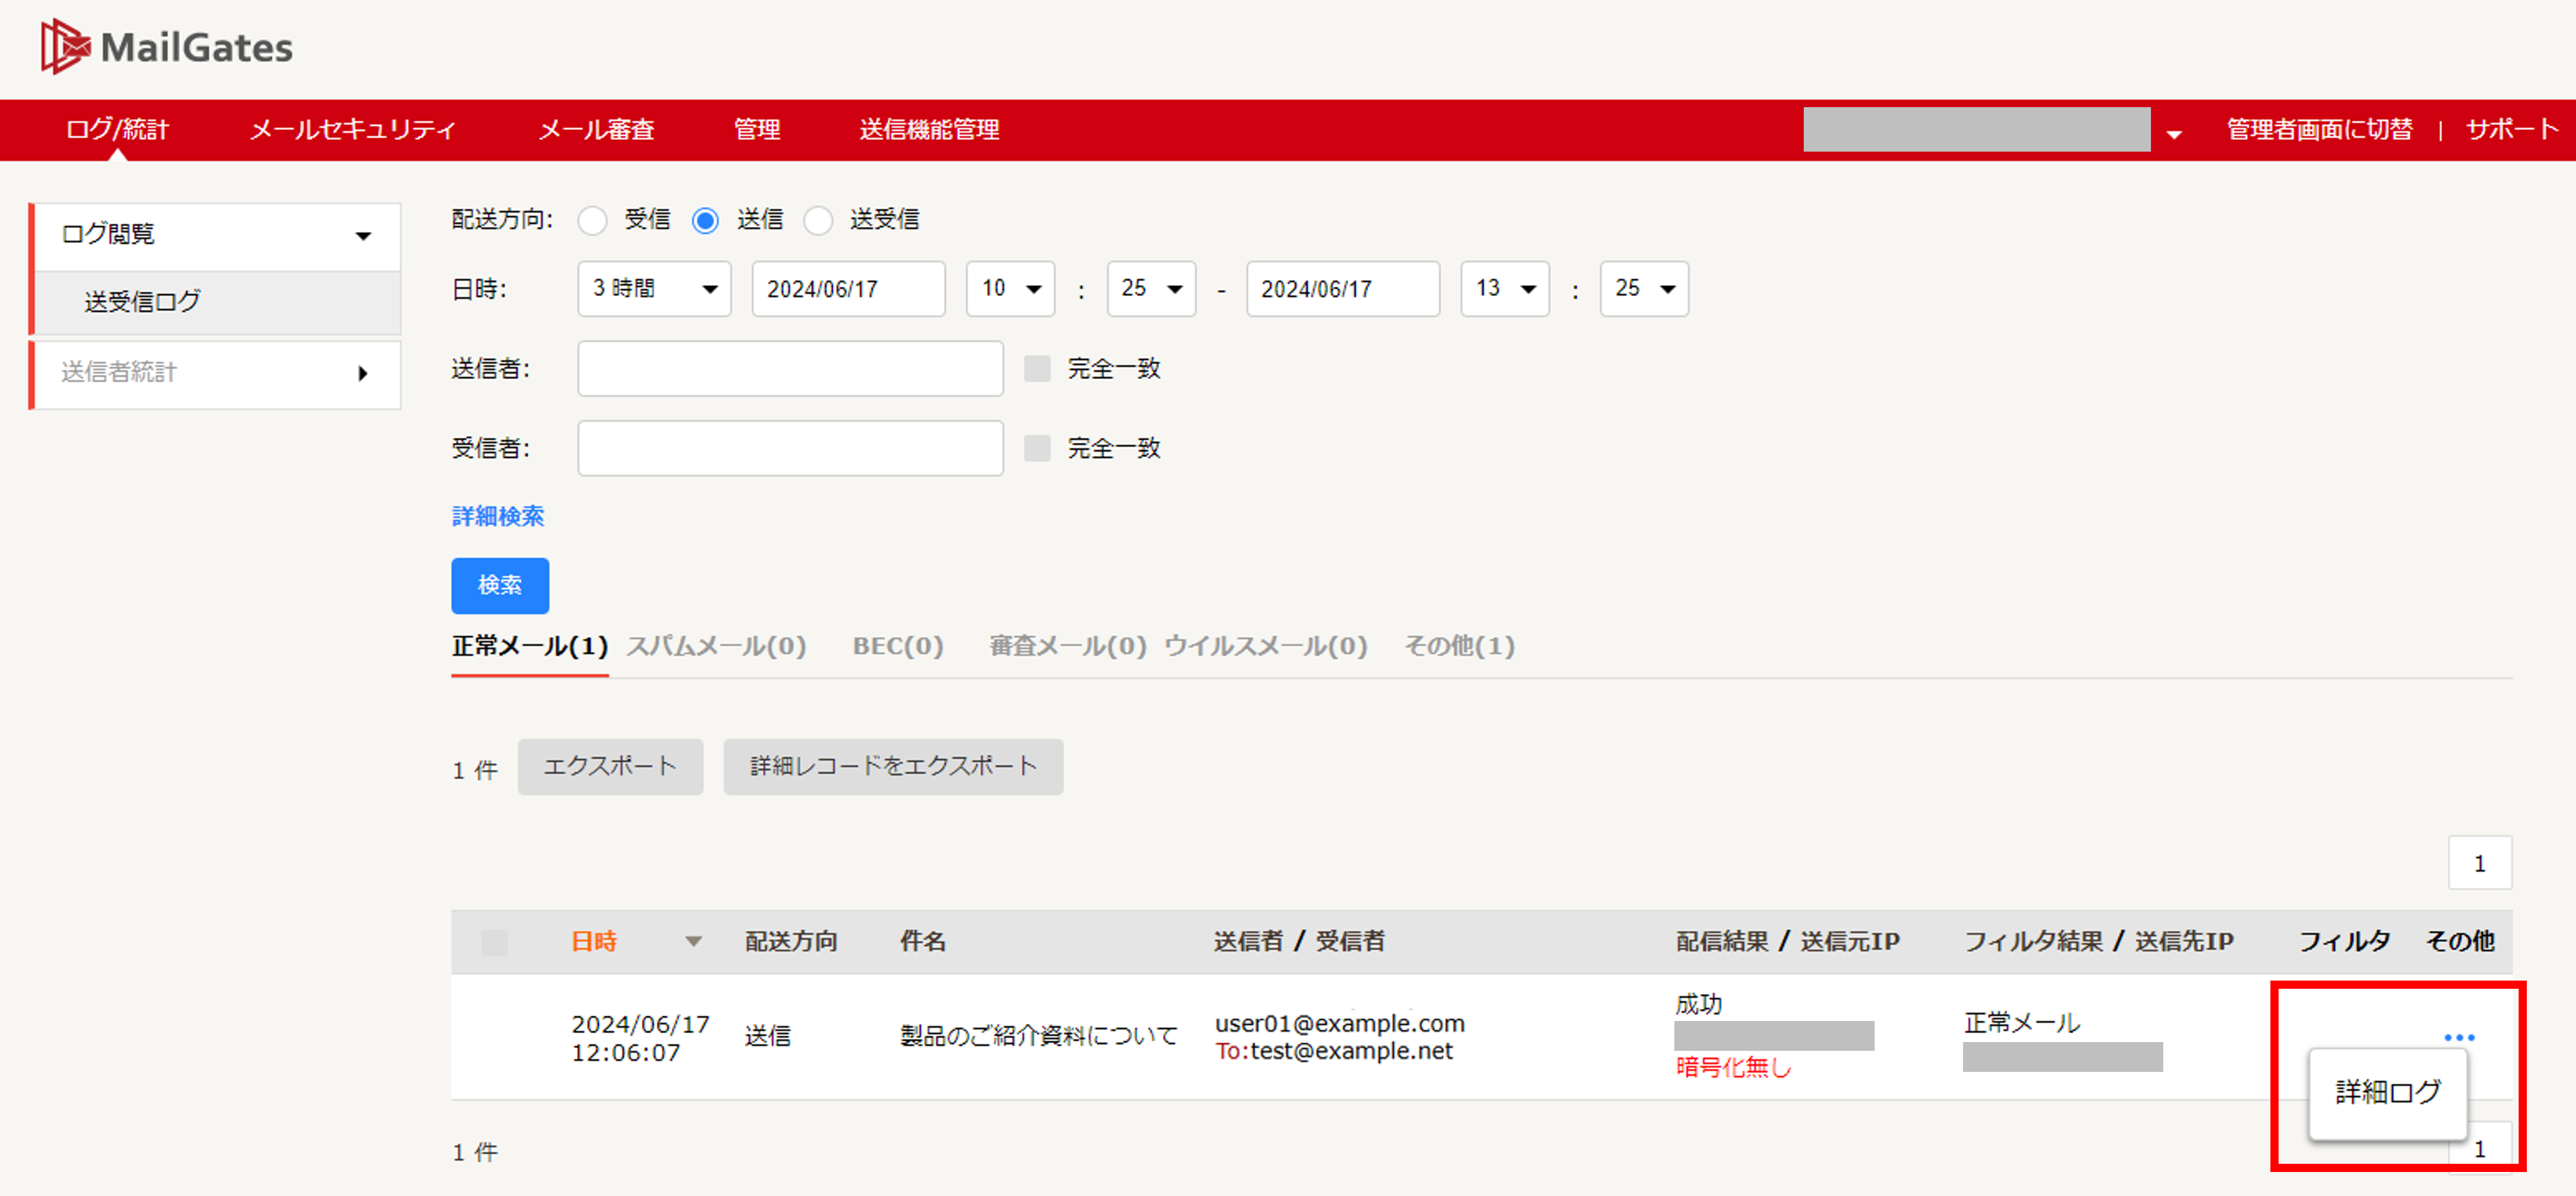The image size is (2576, 1196).
Task: Open the 詳細検索 advanced search link
Action: 498,516
